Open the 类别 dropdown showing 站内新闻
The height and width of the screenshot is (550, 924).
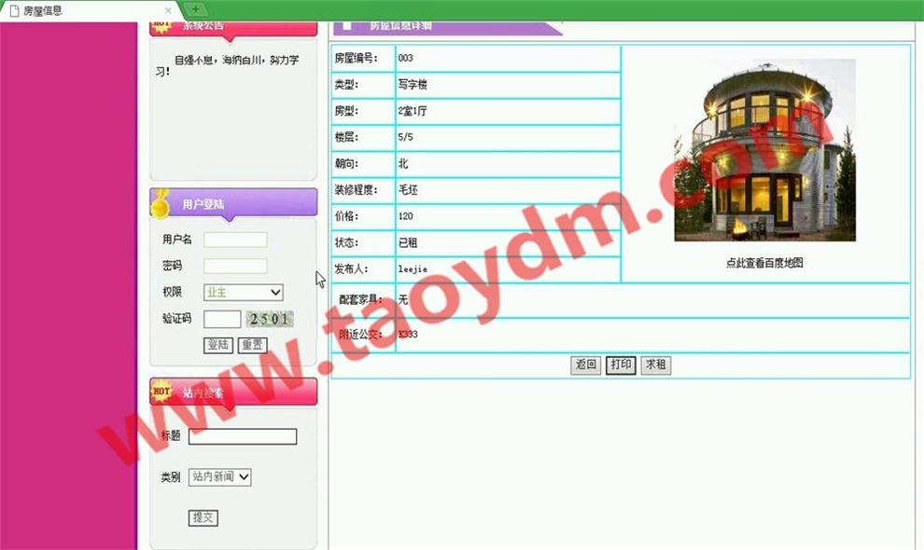(x=220, y=477)
